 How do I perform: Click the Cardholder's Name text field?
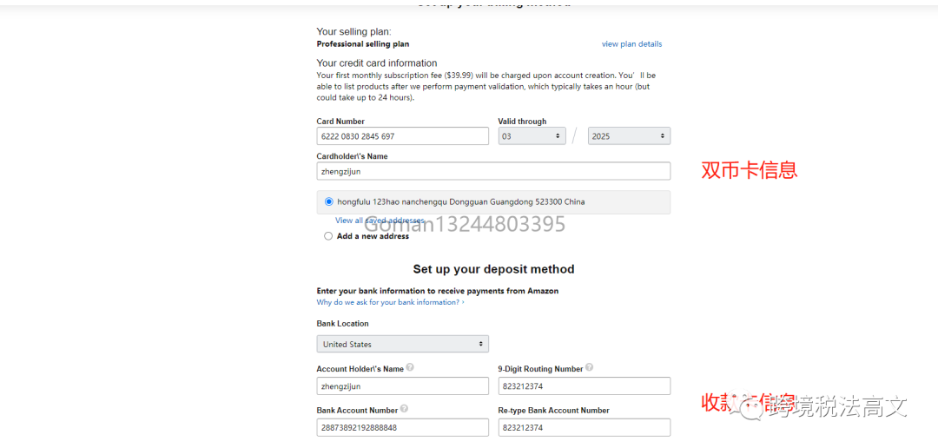coord(493,171)
